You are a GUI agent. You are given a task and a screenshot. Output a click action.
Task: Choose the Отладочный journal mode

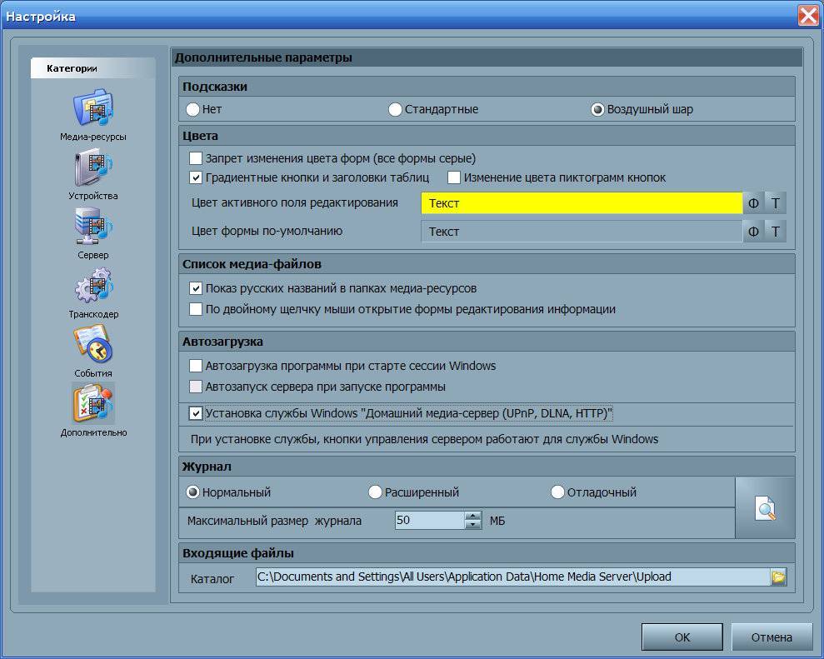coord(558,492)
